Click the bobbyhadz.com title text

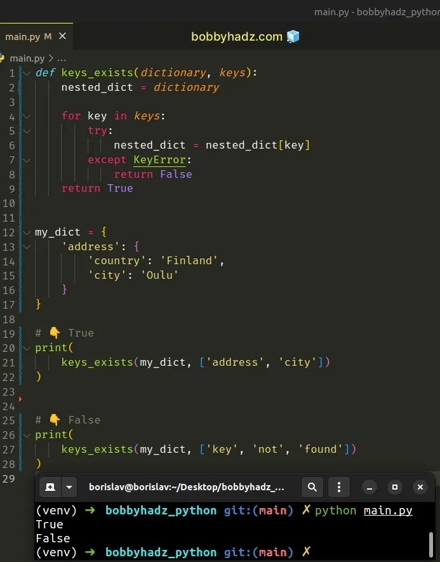pyautogui.click(x=237, y=37)
